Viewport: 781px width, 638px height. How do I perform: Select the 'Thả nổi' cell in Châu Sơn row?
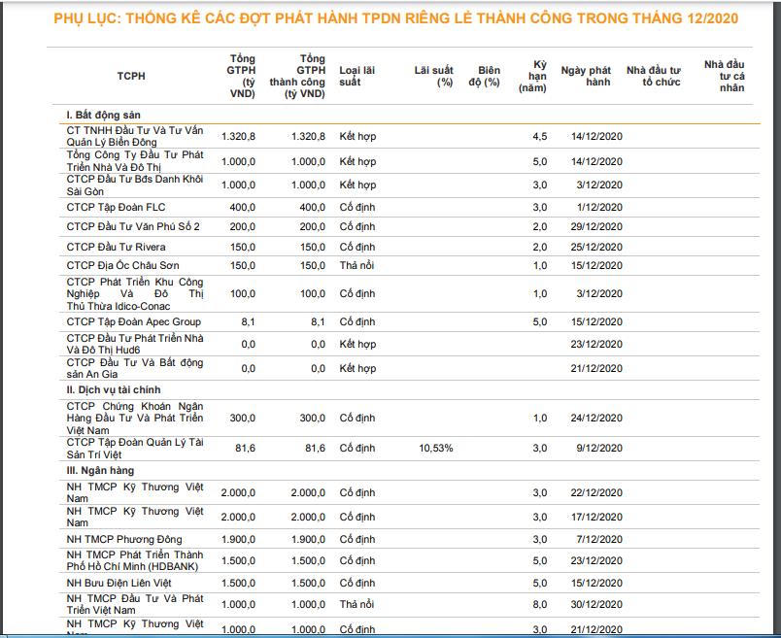click(357, 265)
